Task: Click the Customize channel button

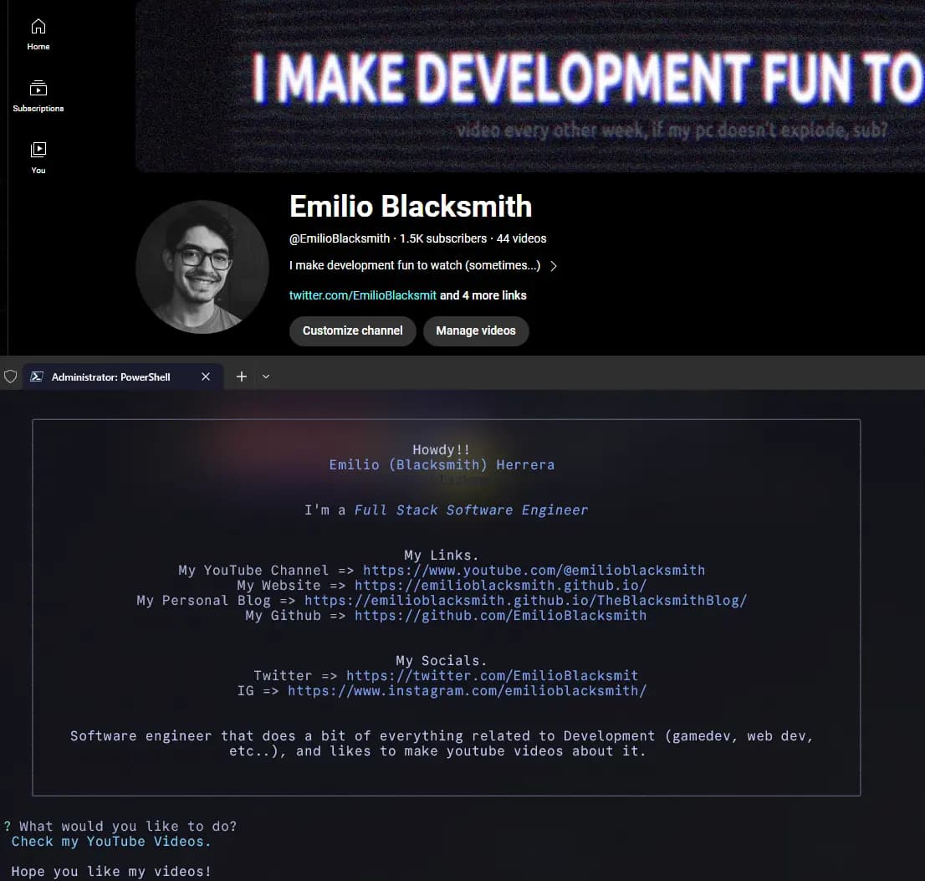Action: 353,331
